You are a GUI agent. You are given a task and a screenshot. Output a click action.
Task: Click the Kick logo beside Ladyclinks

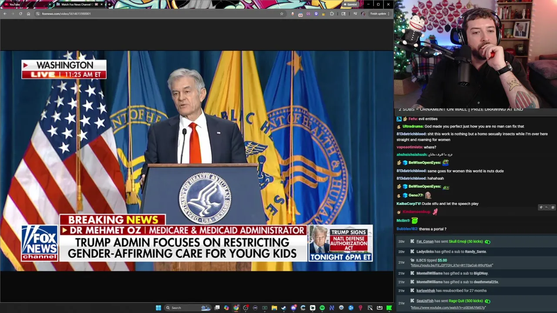point(412,251)
